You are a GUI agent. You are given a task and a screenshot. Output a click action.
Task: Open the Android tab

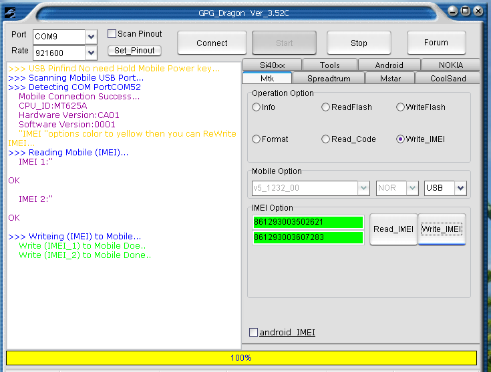coord(389,65)
